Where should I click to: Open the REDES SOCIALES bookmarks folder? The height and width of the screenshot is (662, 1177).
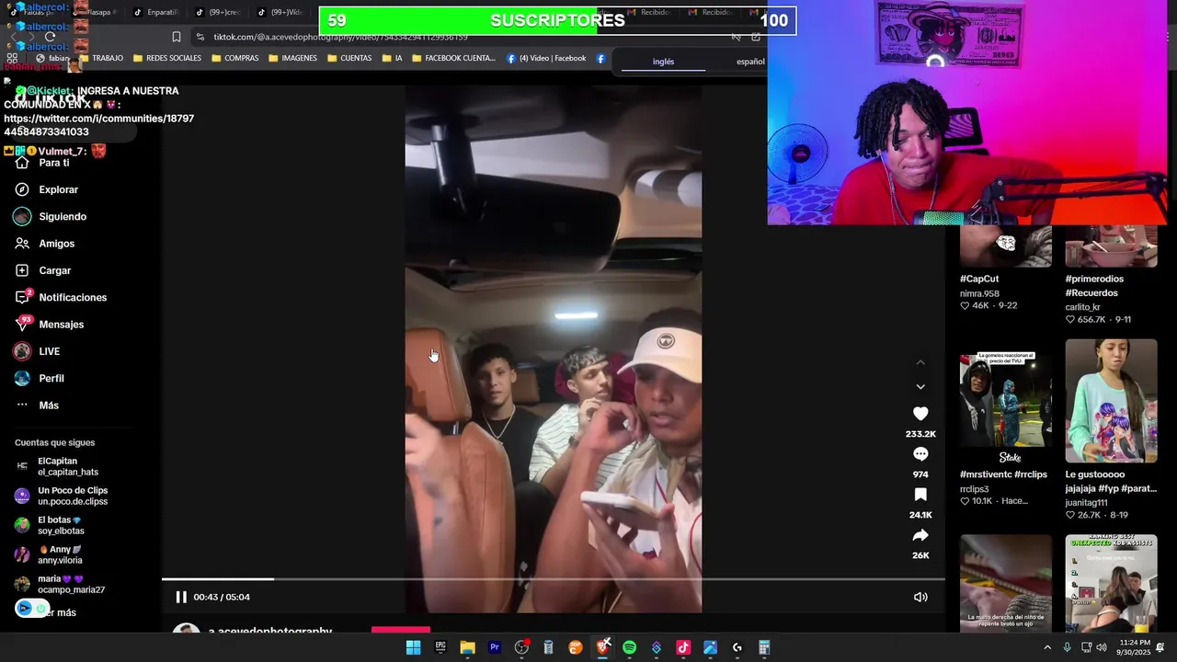(166, 58)
